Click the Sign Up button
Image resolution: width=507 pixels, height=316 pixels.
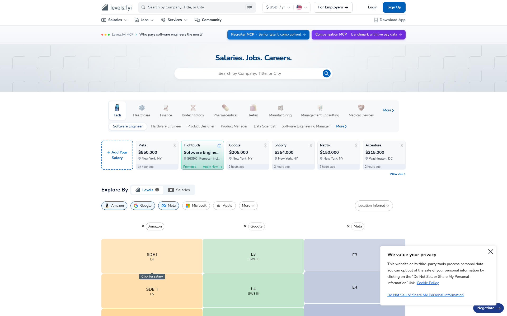click(394, 7)
